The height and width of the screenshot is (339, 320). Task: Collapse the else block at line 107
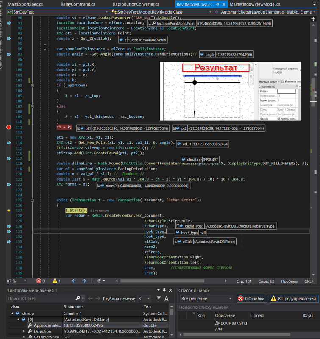(x=32, y=106)
